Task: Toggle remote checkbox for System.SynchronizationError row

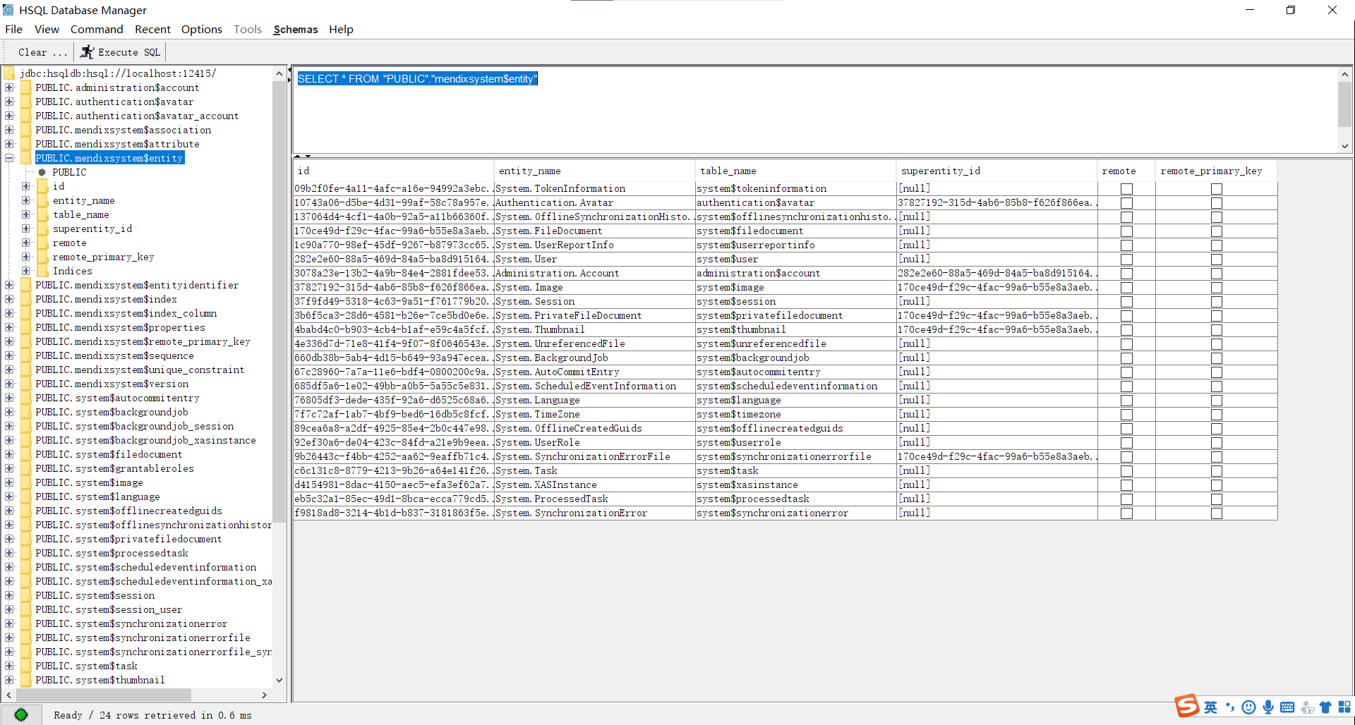Action: click(x=1126, y=513)
